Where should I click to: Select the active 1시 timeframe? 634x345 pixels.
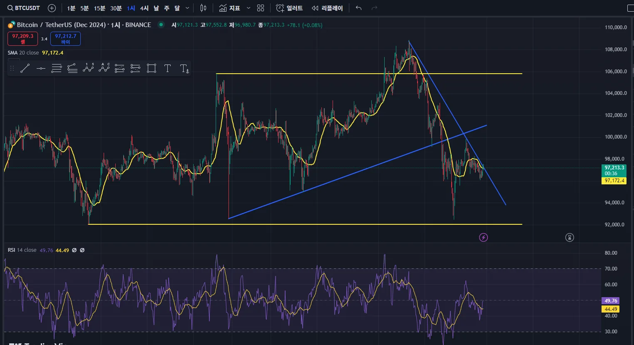(x=131, y=8)
